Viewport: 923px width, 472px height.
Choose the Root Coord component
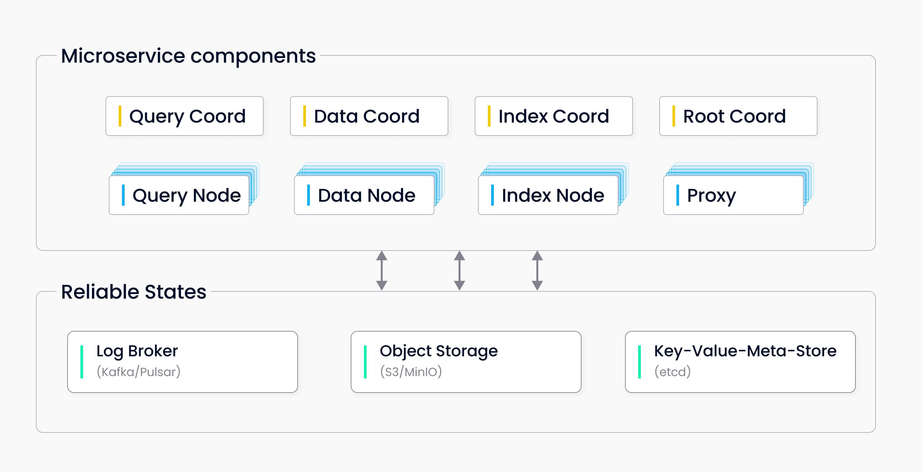click(x=738, y=116)
